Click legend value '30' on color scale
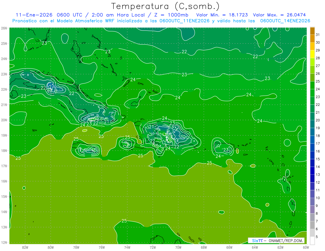This screenshot has width=325, height=251. pos(318,43)
